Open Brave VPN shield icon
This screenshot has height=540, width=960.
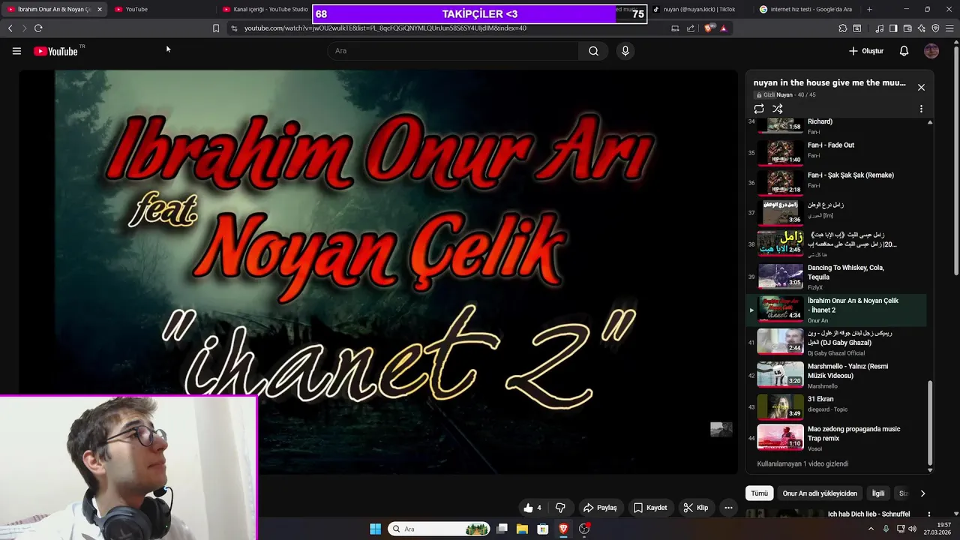pyautogui.click(x=935, y=28)
